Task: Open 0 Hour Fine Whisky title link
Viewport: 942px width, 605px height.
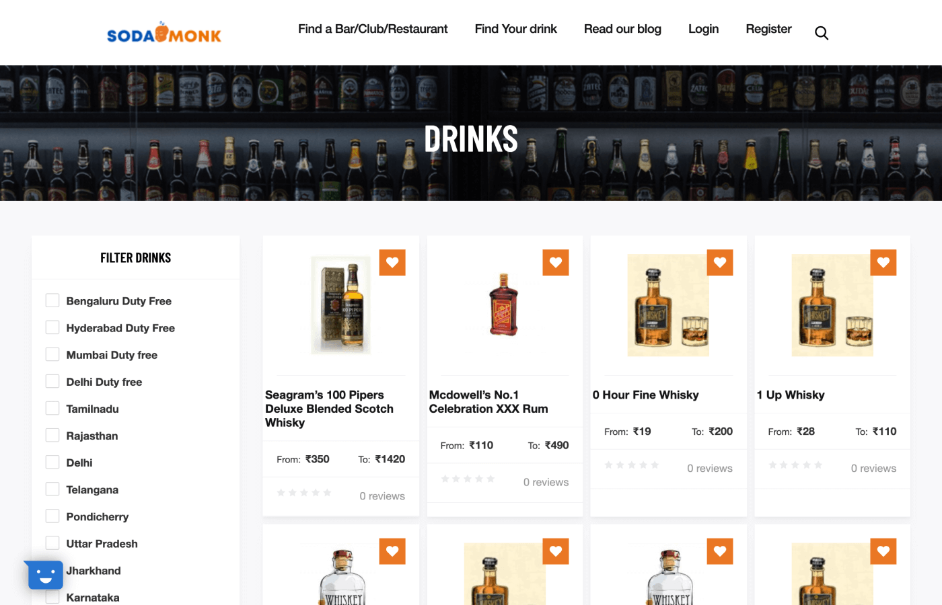Action: point(645,395)
